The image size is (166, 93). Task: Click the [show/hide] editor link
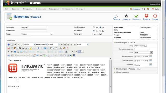[x=11, y=41]
